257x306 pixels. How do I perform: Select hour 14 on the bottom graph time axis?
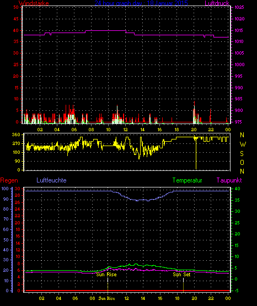pos(143,298)
